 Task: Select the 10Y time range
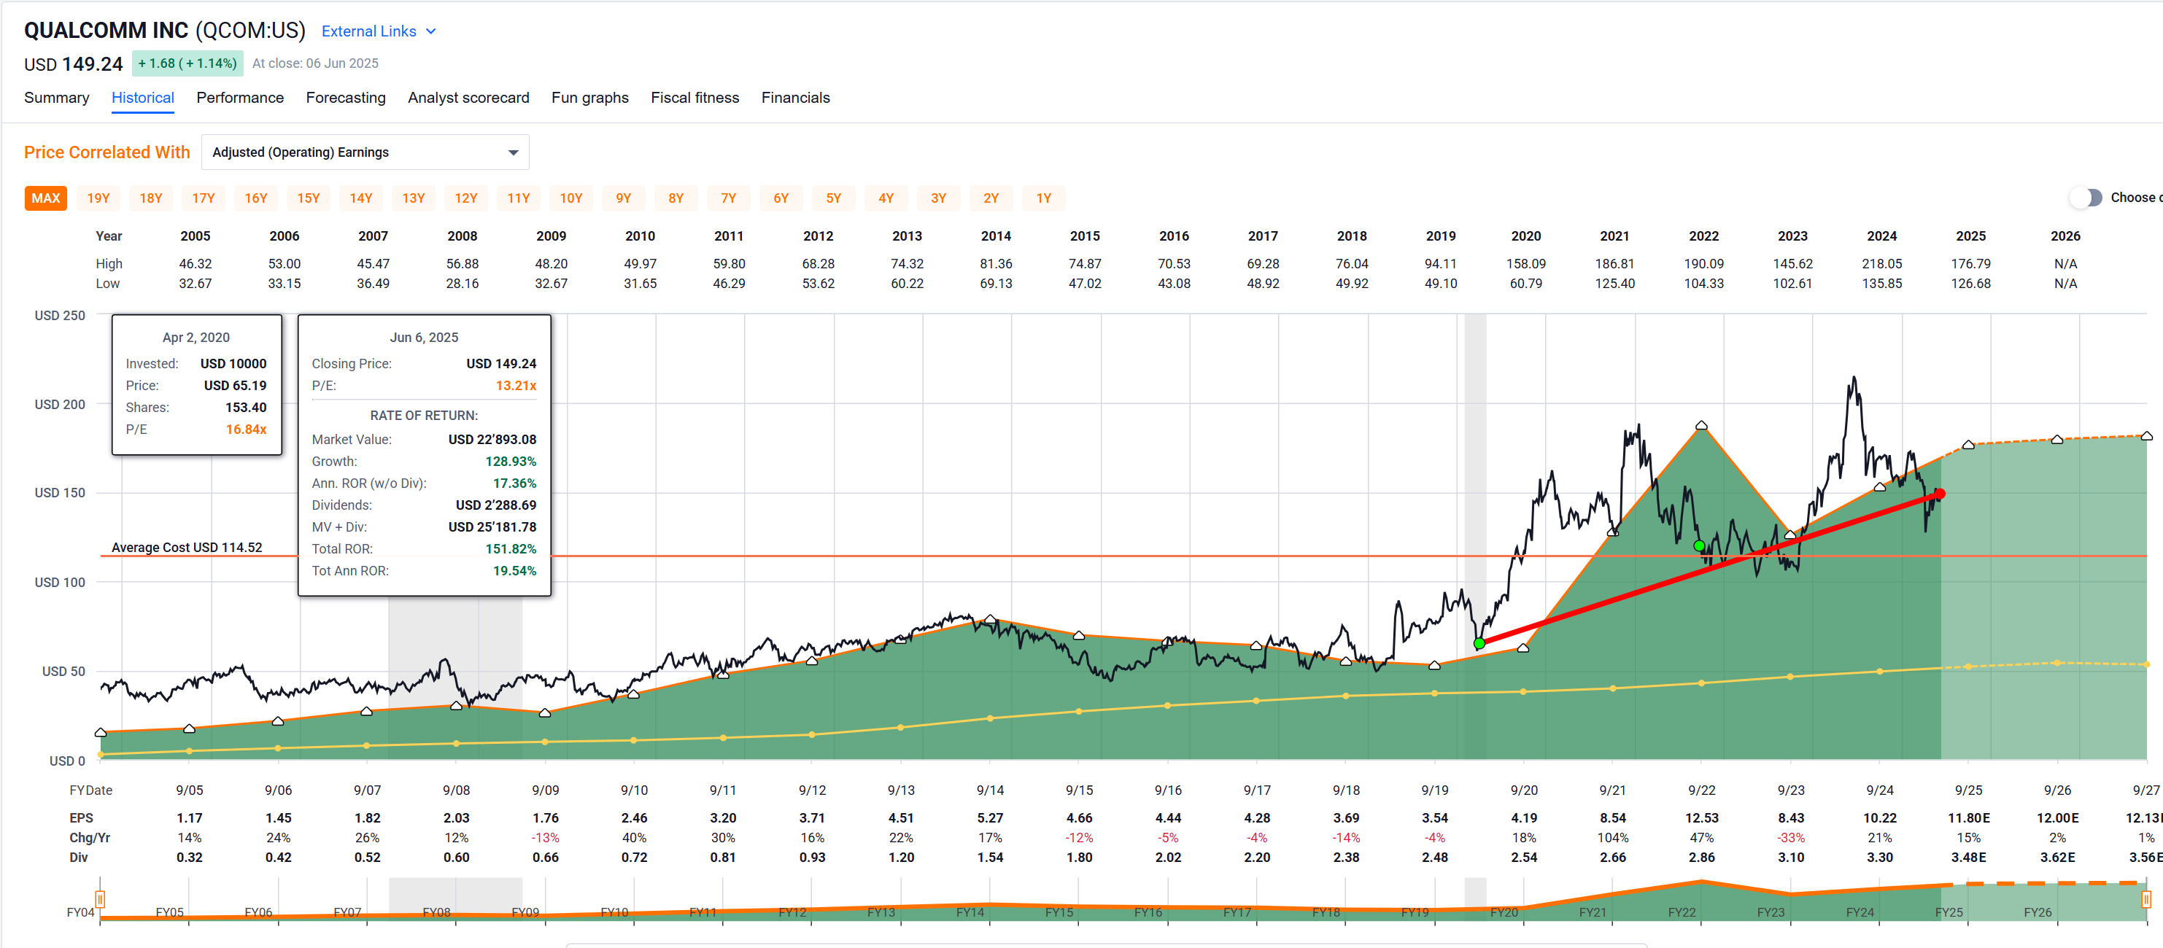571,198
